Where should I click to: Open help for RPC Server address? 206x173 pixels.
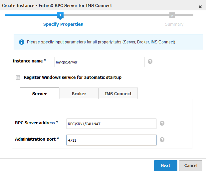point(162,123)
